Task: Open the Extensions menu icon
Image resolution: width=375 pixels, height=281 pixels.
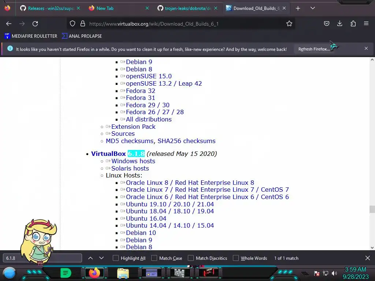Action: click(x=353, y=23)
